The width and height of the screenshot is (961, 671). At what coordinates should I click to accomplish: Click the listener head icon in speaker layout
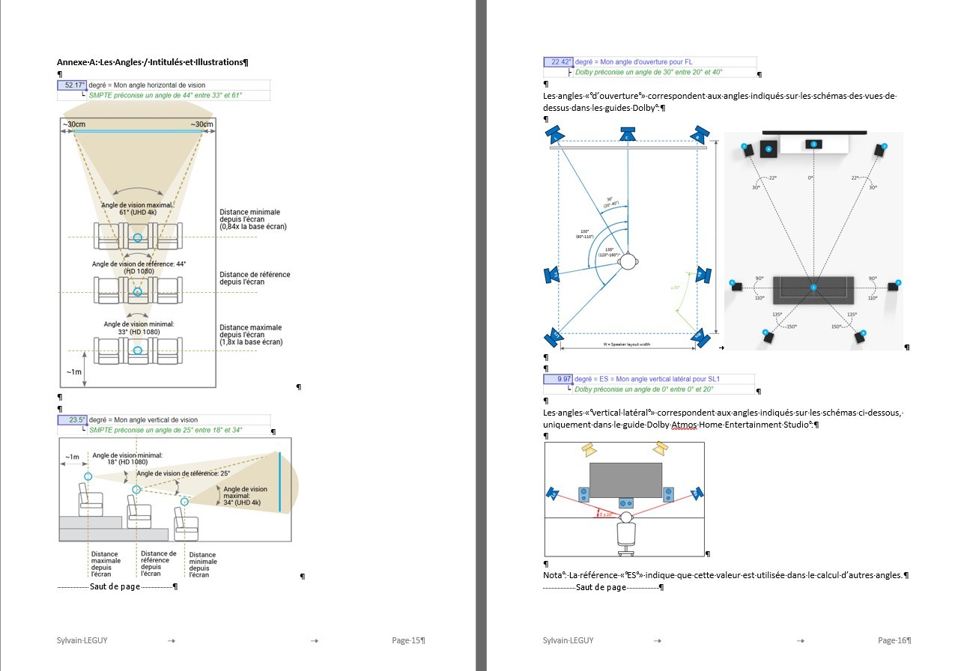(x=630, y=261)
